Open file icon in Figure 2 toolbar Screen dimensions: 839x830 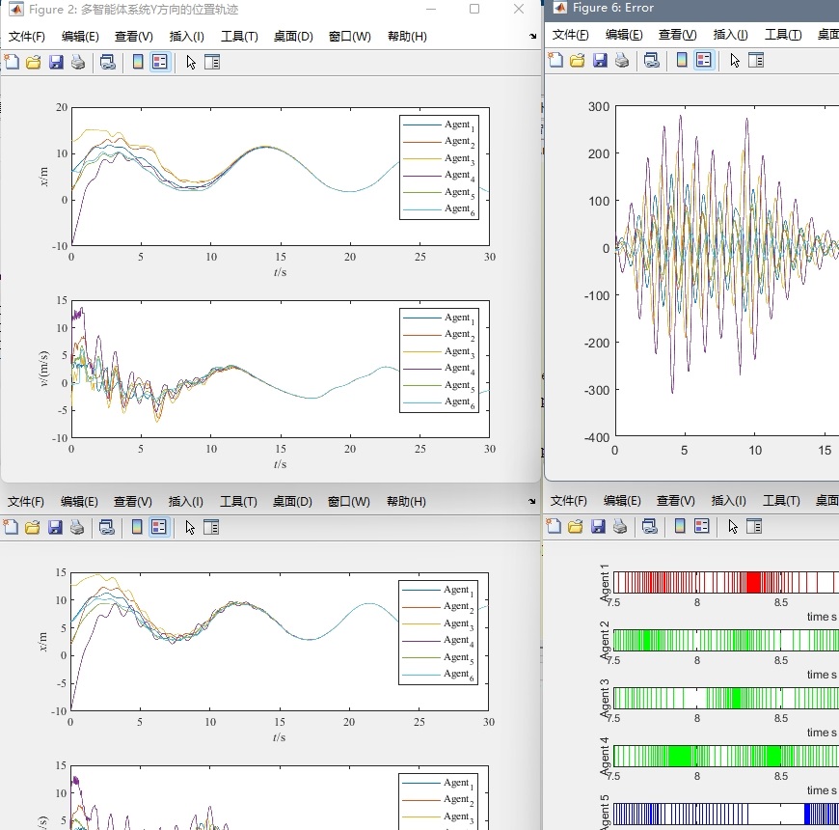tap(34, 62)
